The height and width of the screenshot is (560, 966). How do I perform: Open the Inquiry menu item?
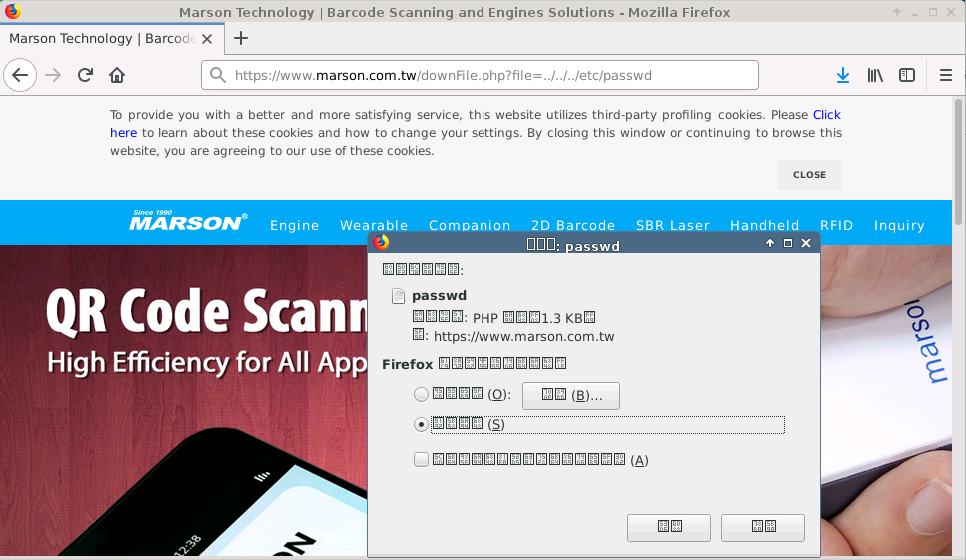tap(899, 225)
